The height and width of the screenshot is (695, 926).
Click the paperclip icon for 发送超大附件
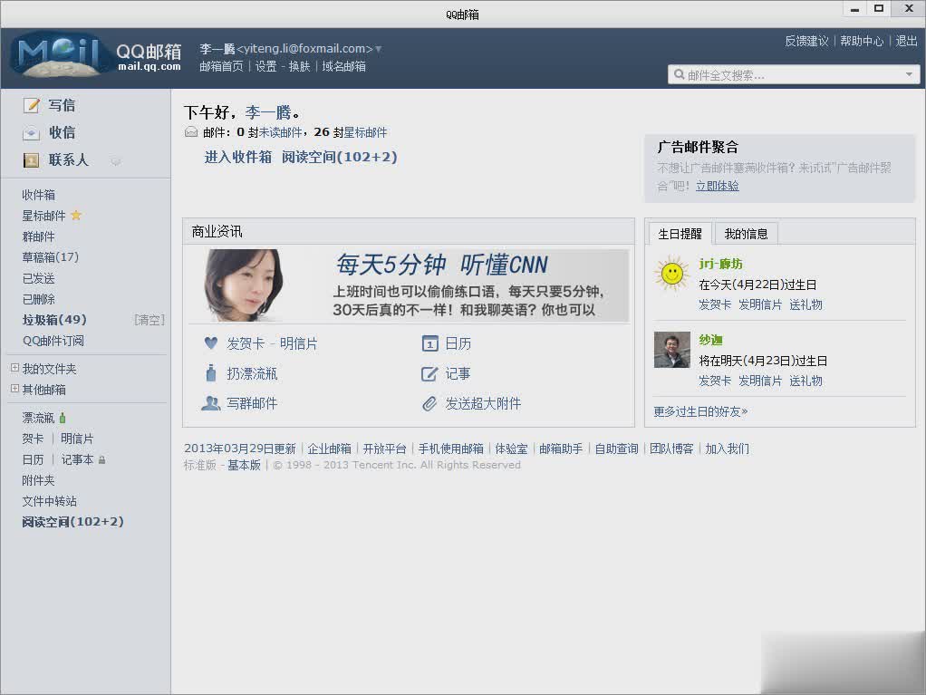coord(429,403)
